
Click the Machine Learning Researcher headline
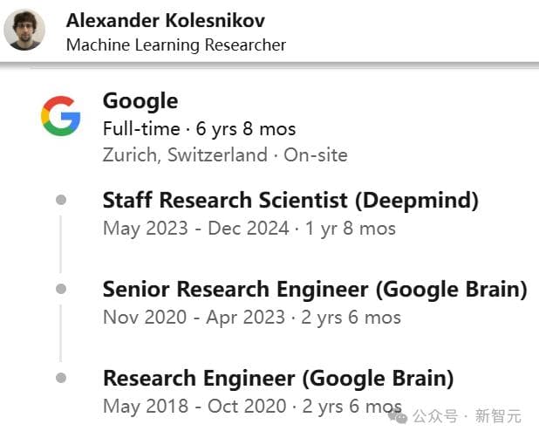pyautogui.click(x=175, y=44)
